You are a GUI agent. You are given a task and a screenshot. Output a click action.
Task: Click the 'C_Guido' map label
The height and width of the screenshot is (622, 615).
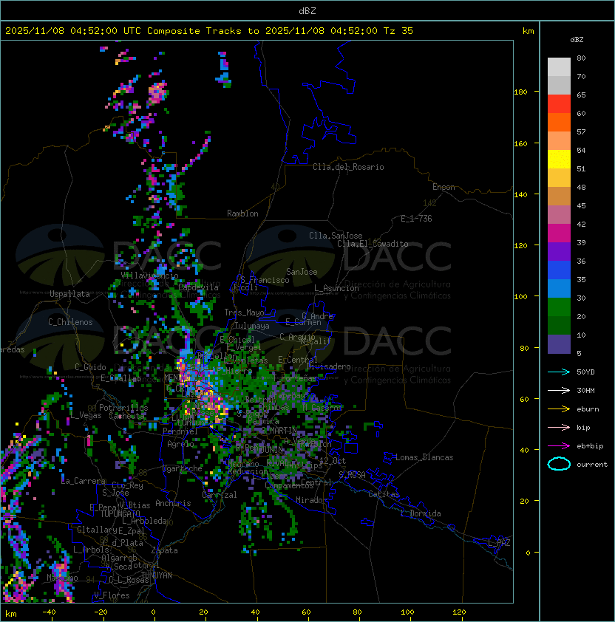[x=90, y=367]
